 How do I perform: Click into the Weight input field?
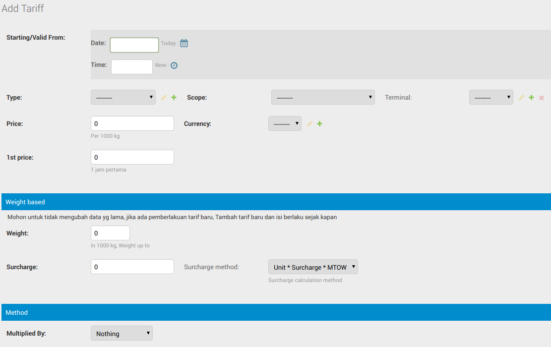[110, 233]
